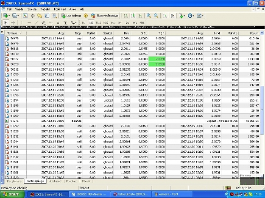
Task: Draw a horizontal line
Action: coord(29,22)
